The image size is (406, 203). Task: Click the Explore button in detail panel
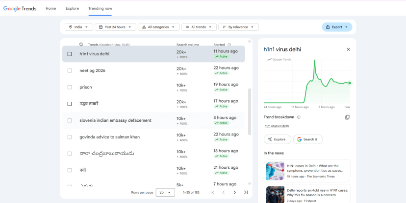click(x=278, y=139)
